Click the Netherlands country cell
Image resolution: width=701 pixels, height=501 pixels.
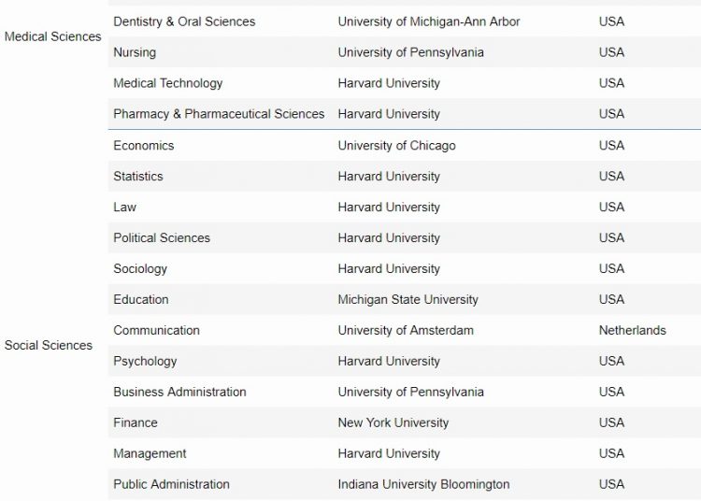click(x=633, y=330)
